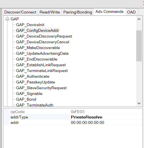Click the addr value field 00:00:00:00:00:00
The height and width of the screenshot is (148, 144).
click(106, 122)
